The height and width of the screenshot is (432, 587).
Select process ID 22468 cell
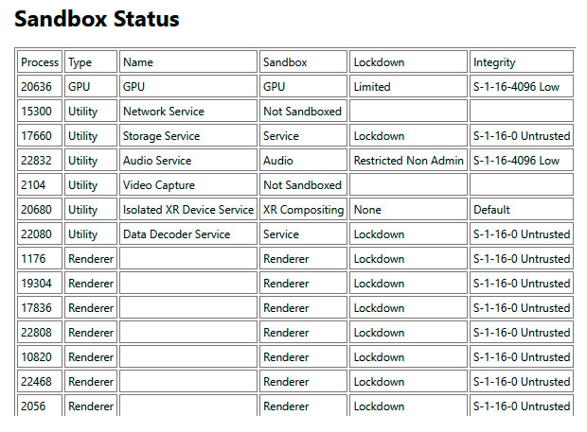pos(40,382)
